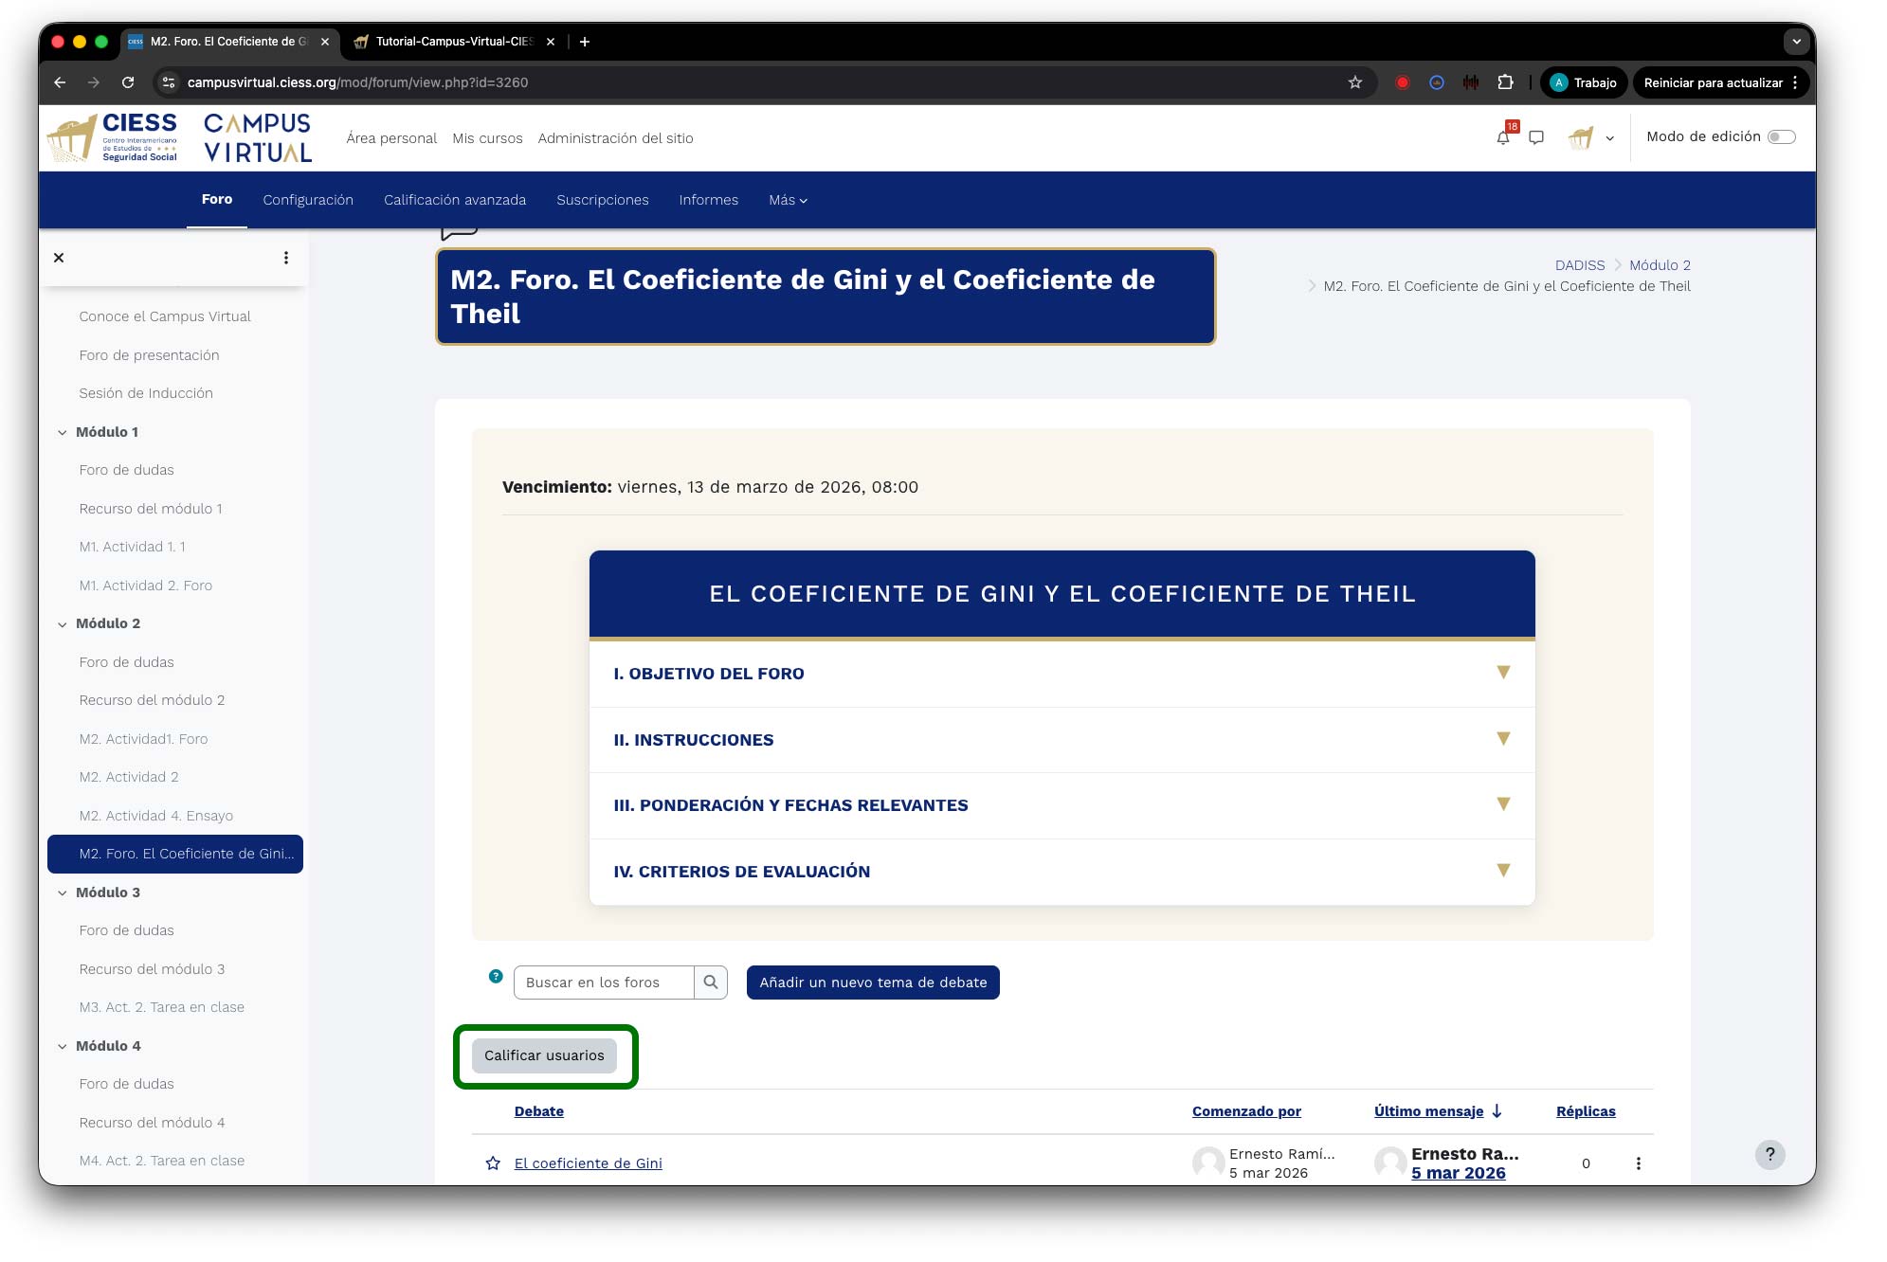This screenshot has height=1262, width=1887.
Task: Close the course index sidebar with X
Action: [x=59, y=257]
